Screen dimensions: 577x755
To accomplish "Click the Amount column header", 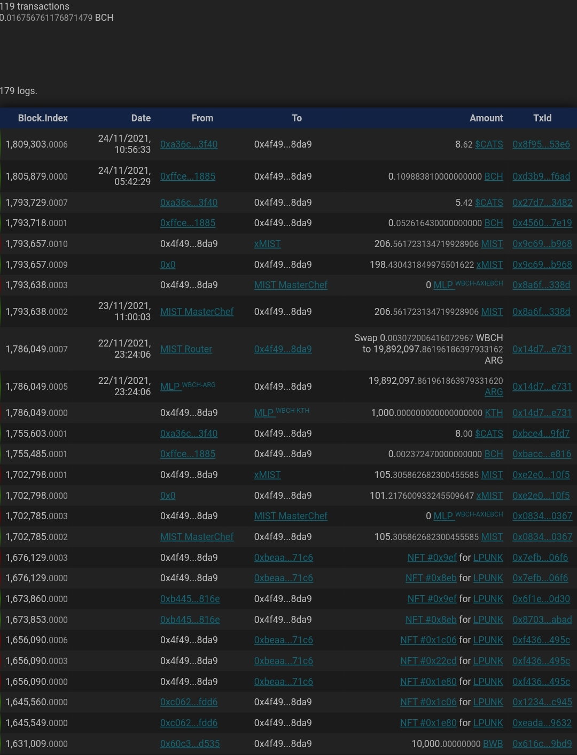I will point(486,118).
